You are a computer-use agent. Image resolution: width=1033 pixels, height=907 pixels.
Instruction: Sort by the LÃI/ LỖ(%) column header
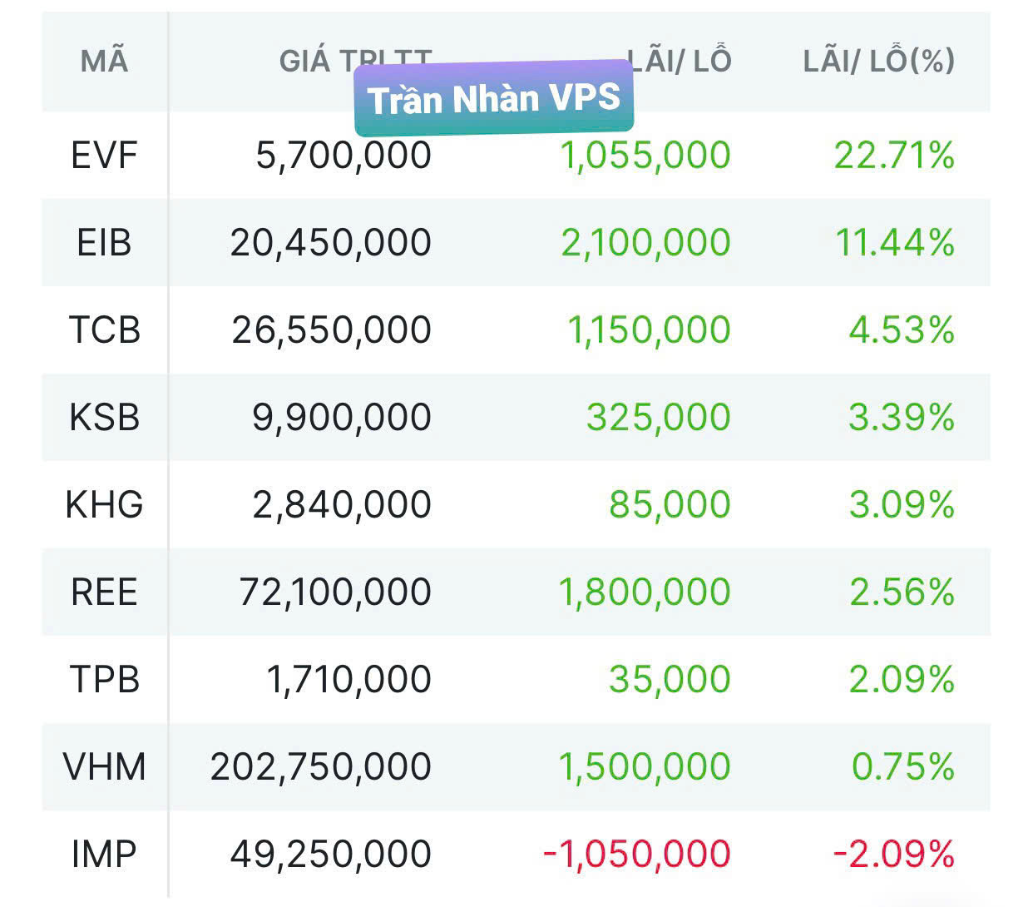pyautogui.click(x=878, y=61)
